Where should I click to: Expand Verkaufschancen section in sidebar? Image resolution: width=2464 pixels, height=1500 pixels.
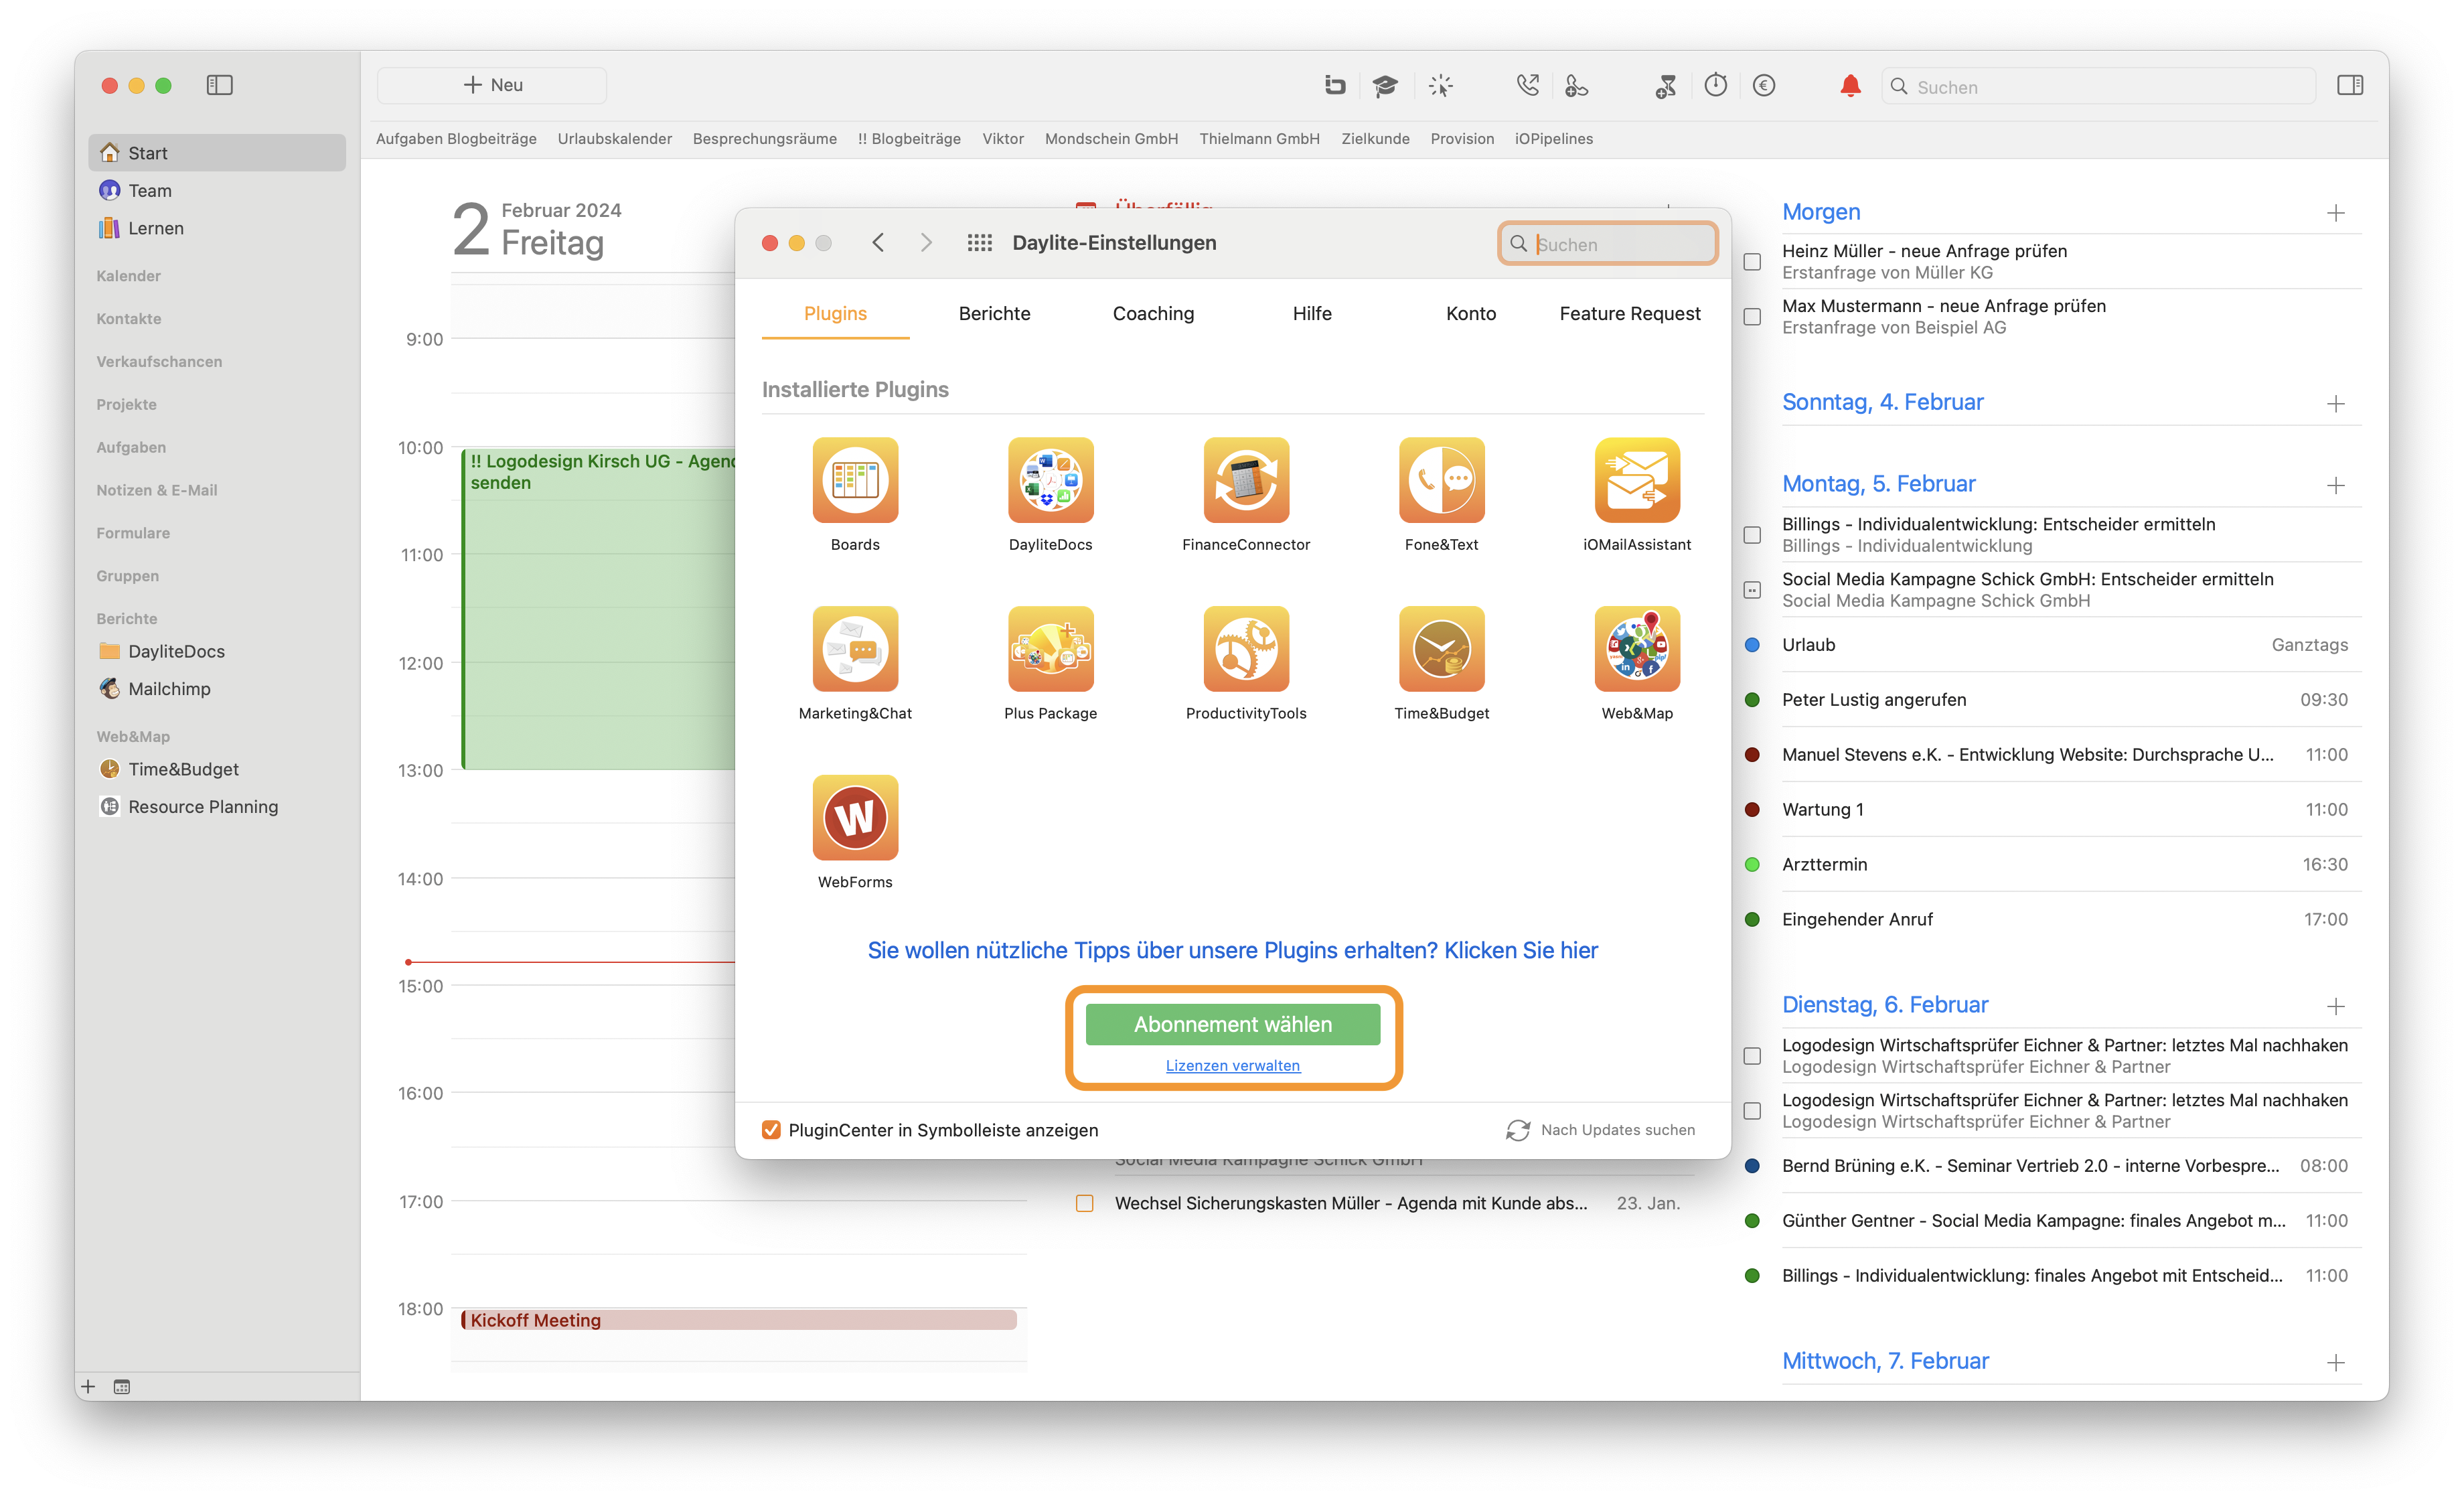(159, 362)
